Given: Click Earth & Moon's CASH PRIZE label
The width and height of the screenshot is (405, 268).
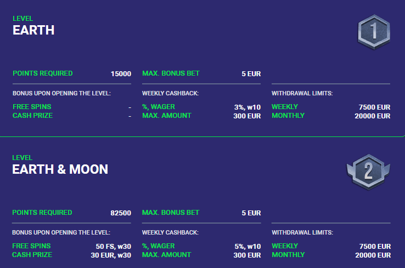Looking at the screenshot, I should tap(32, 255).
